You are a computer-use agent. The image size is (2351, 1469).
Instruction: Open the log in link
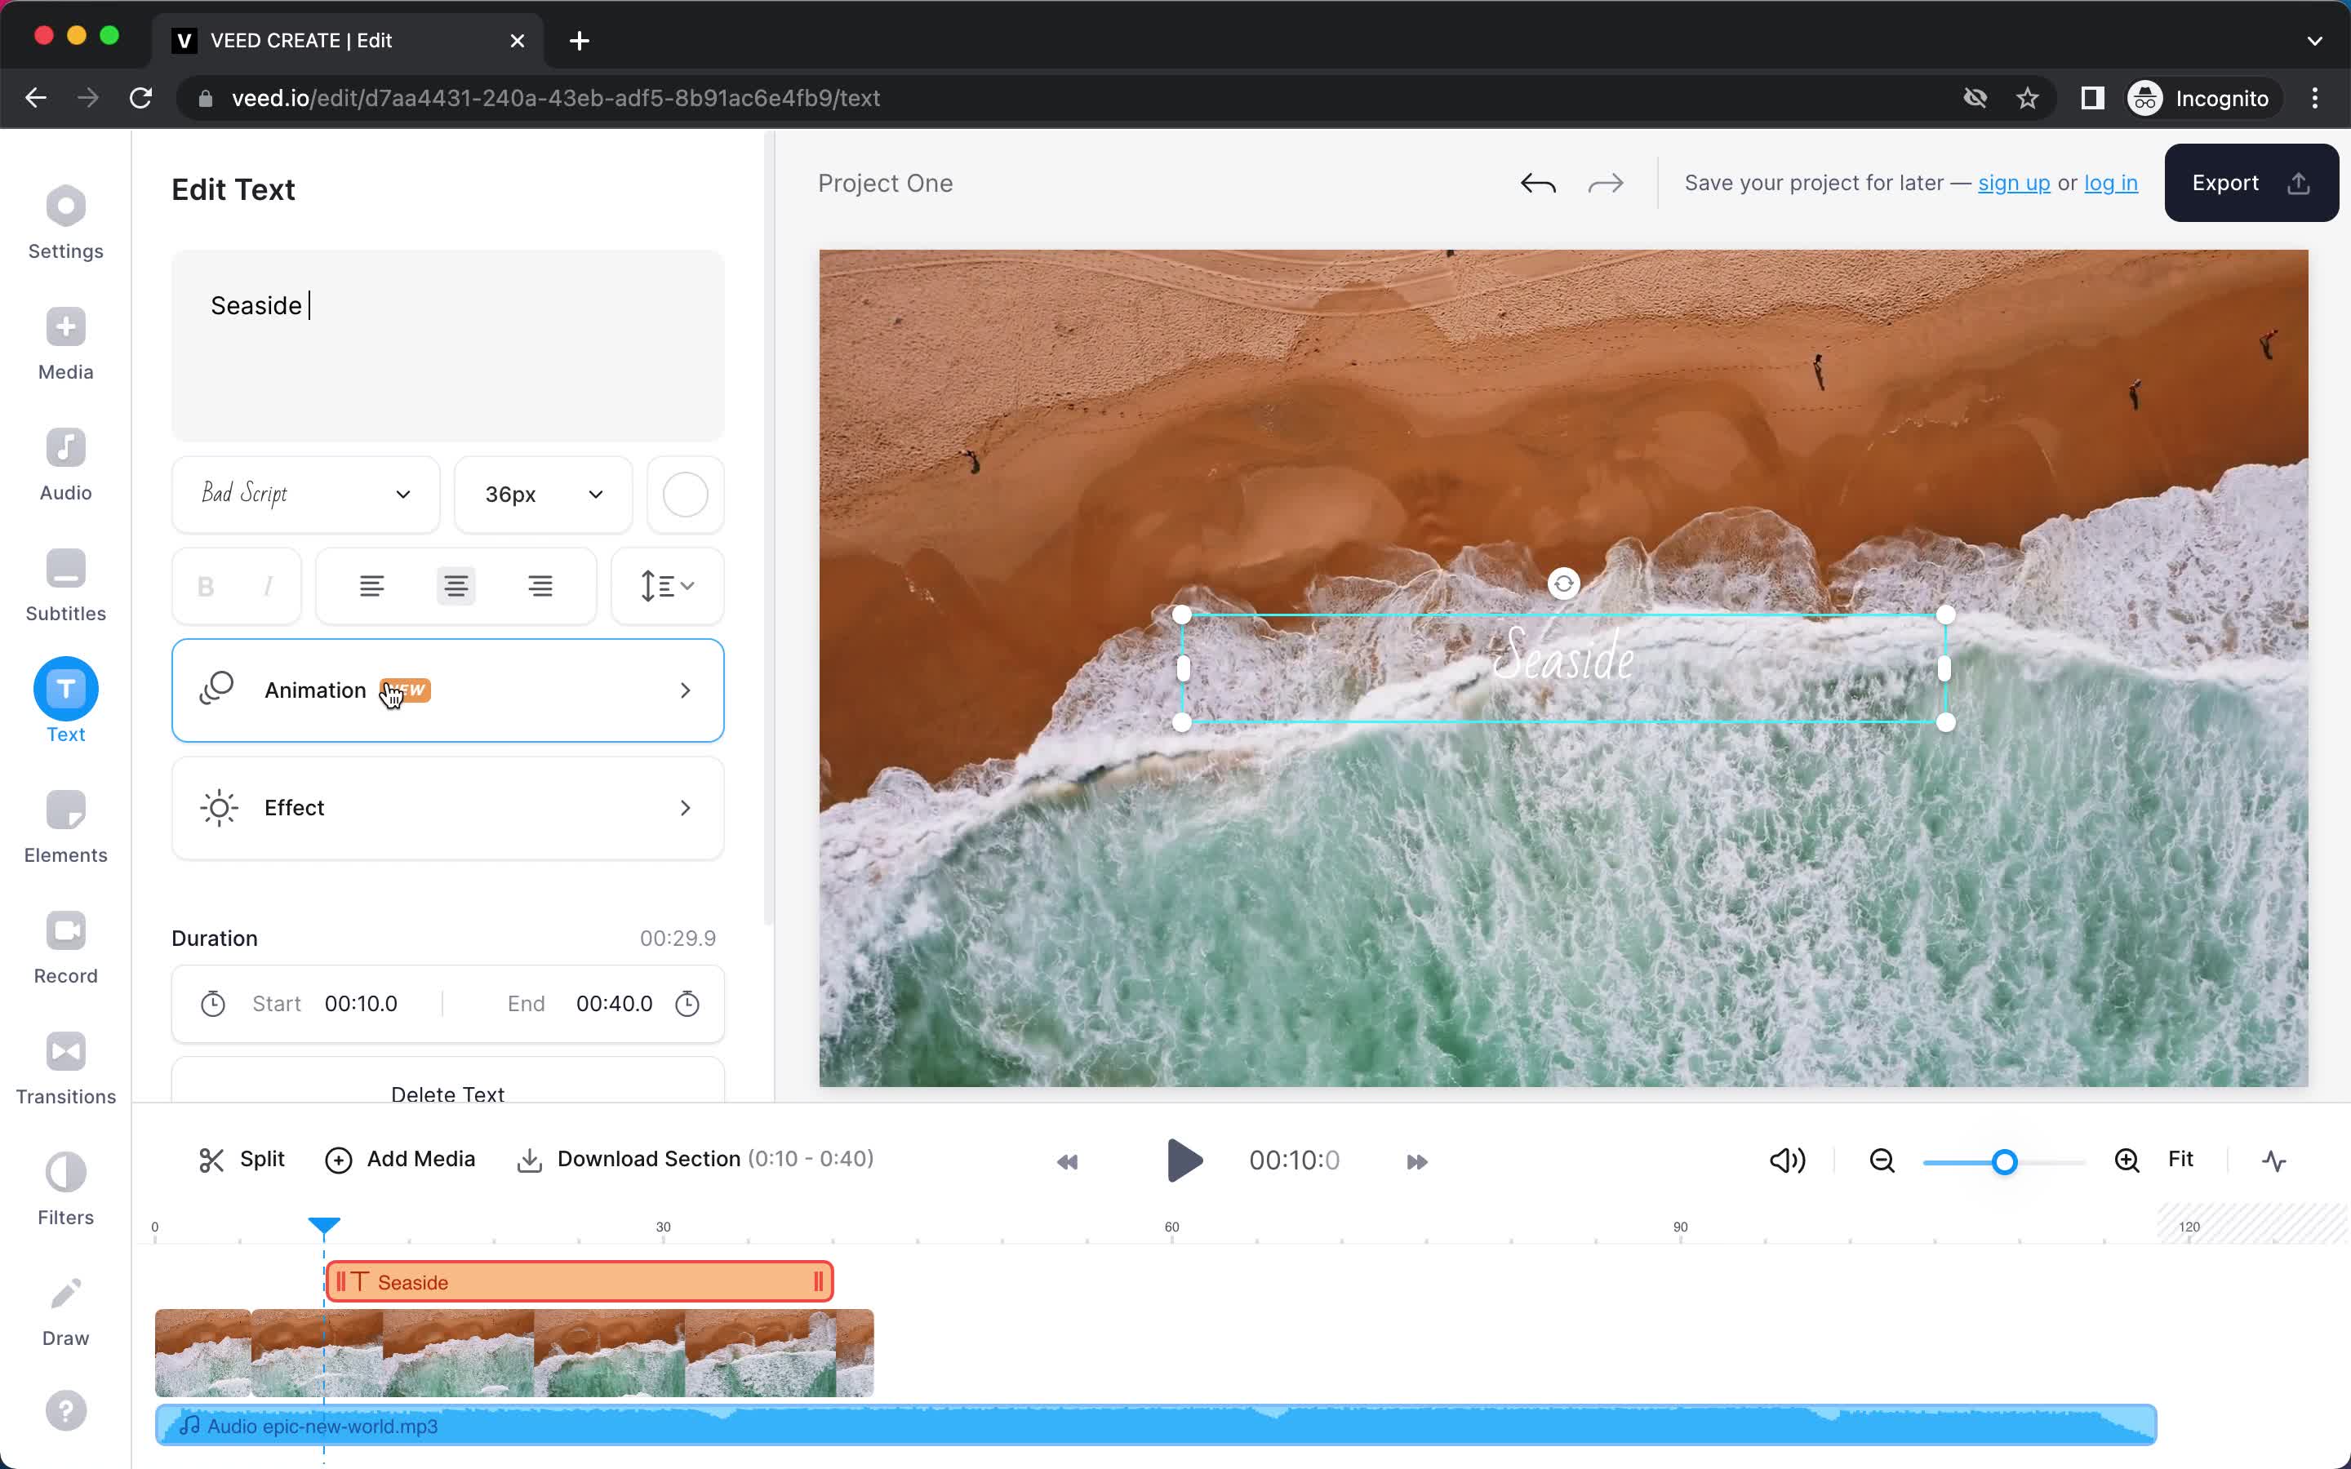coord(2110,183)
